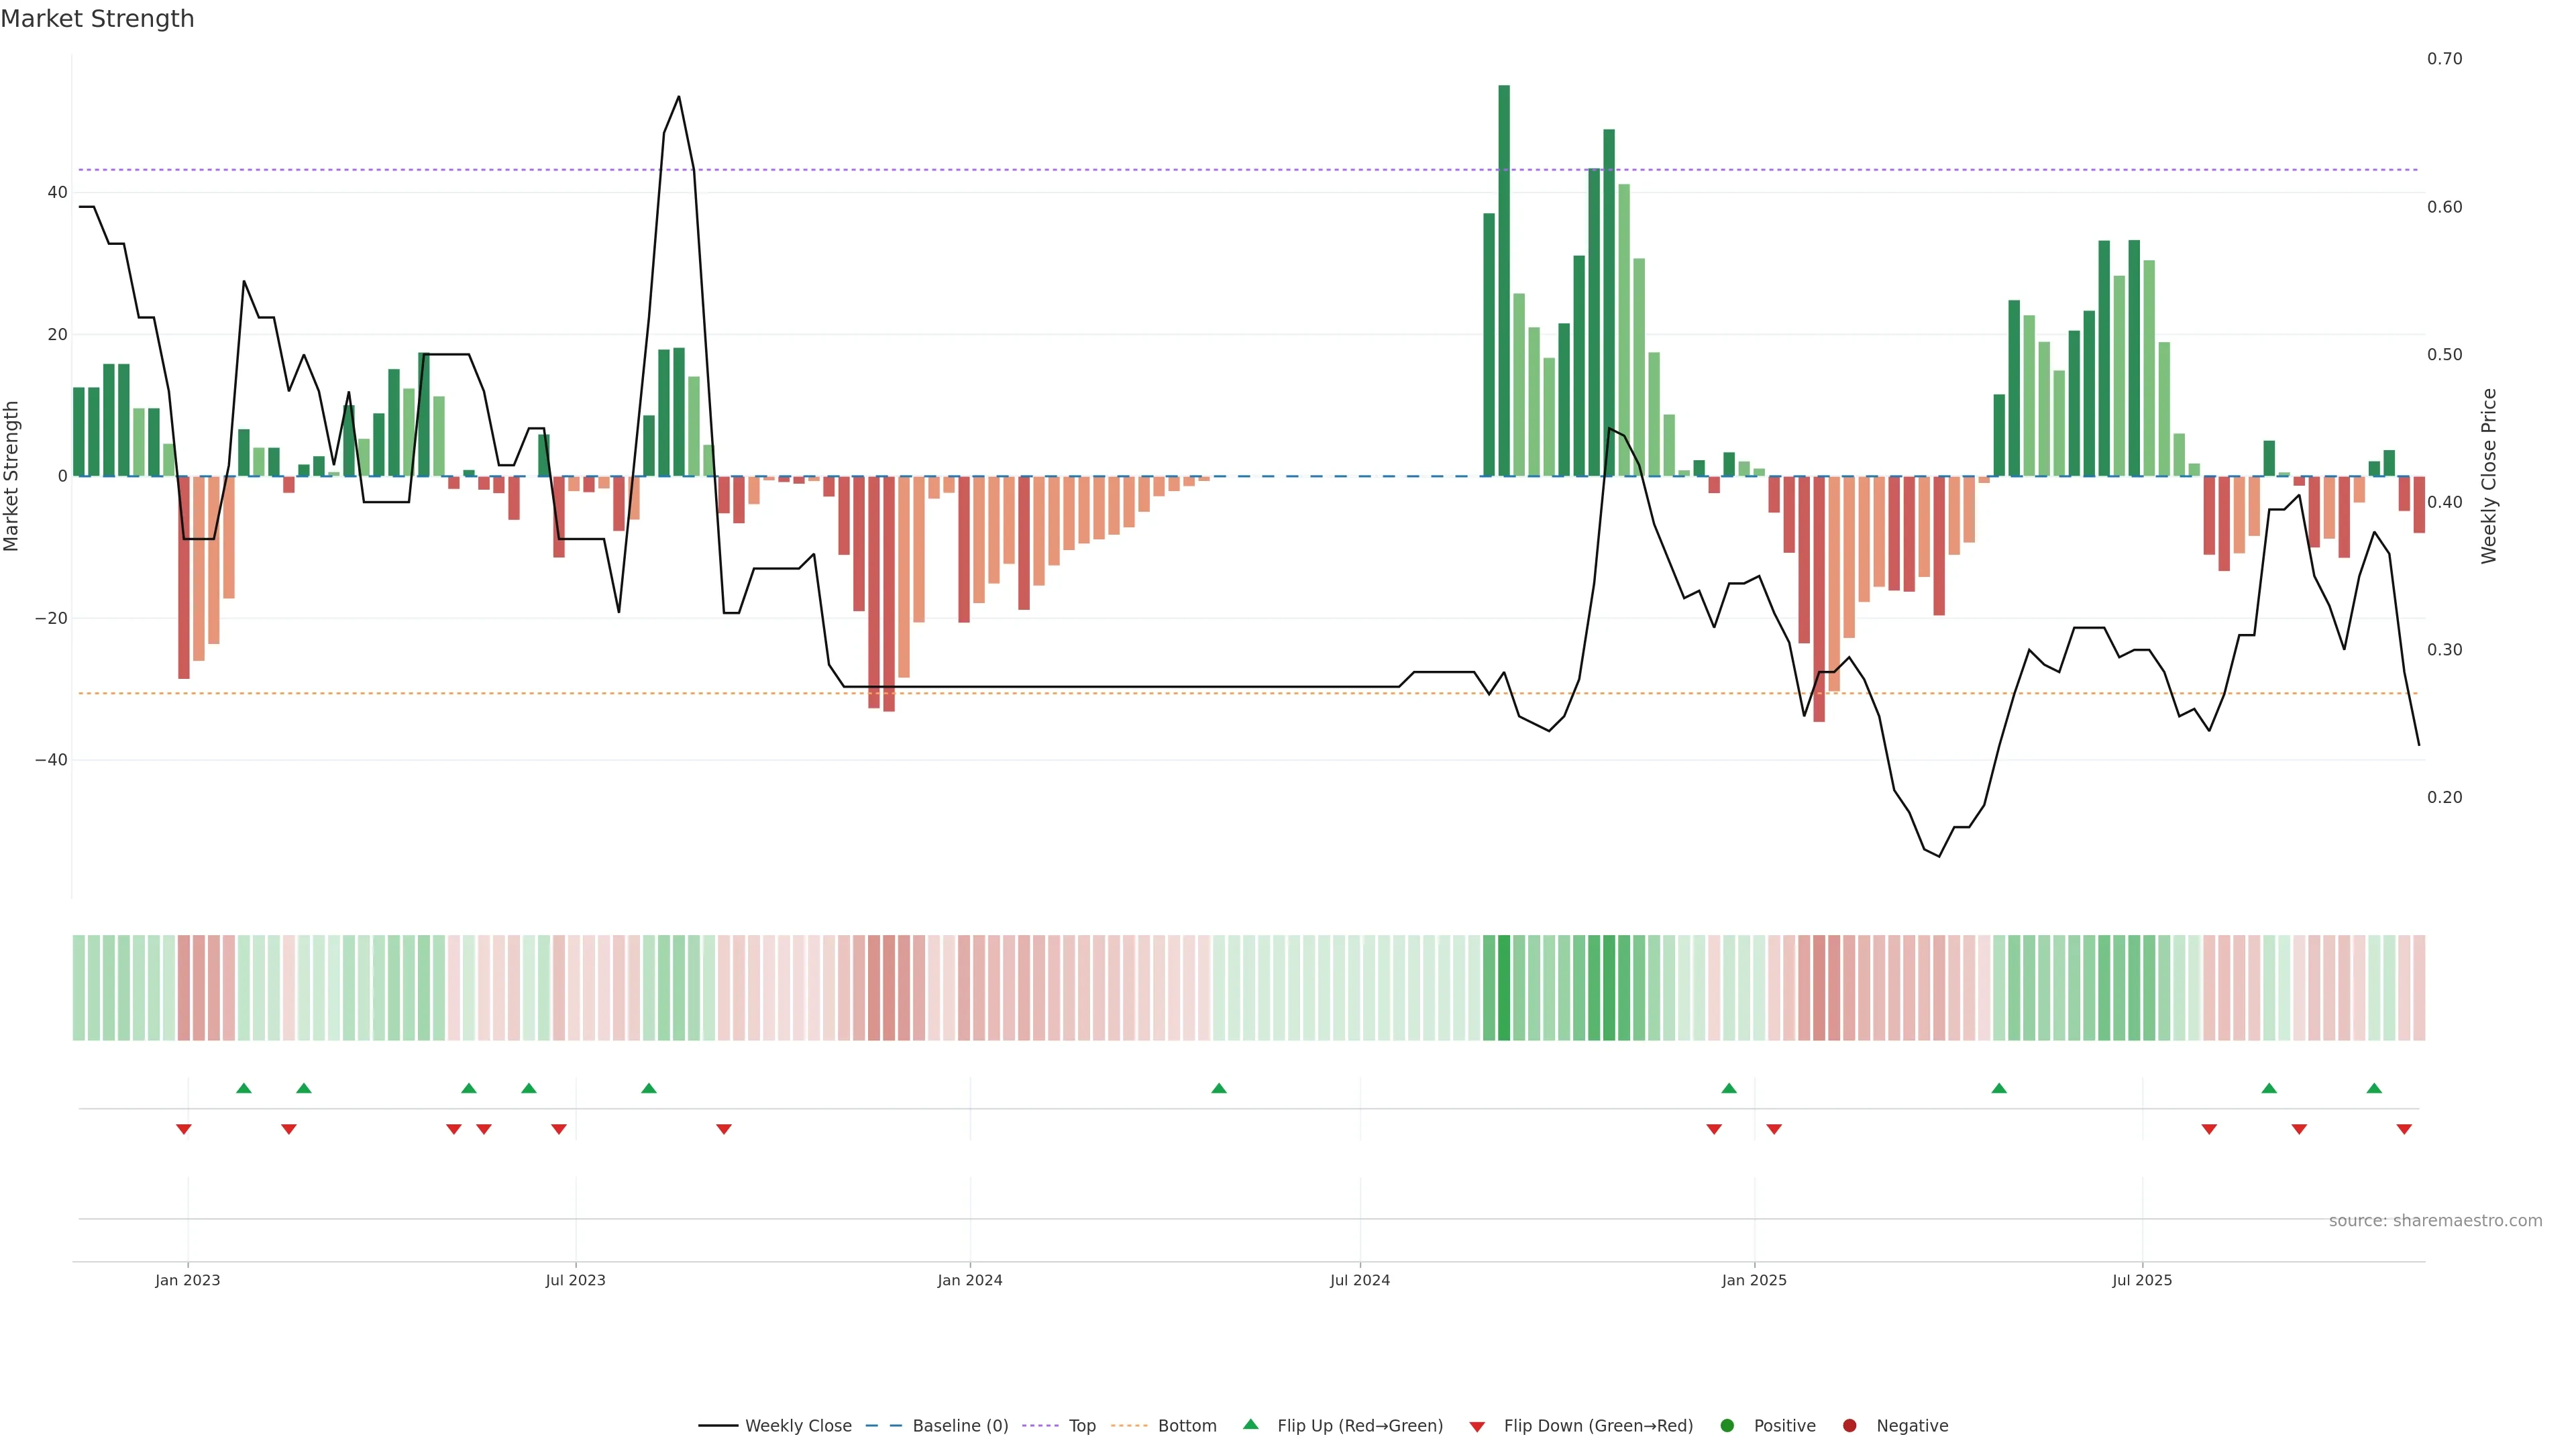Click the Jan 2025 x-axis label
Image resolution: width=2576 pixels, height=1449 pixels.
click(x=1753, y=1280)
